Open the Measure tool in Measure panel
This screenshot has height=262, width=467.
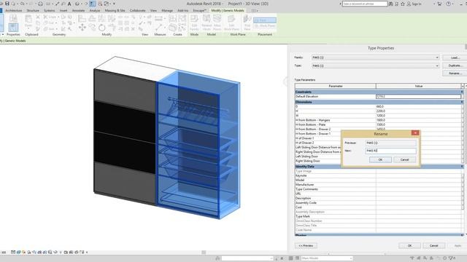click(x=158, y=28)
